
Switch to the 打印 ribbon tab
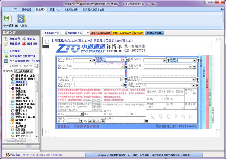15,10
